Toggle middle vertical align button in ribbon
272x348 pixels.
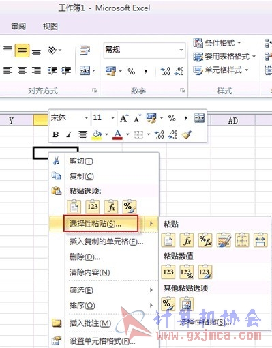22,50
